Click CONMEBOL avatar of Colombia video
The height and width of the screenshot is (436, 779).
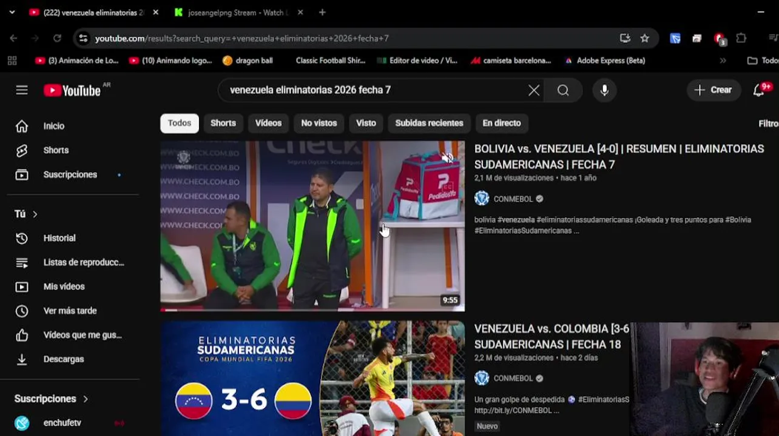coord(482,378)
